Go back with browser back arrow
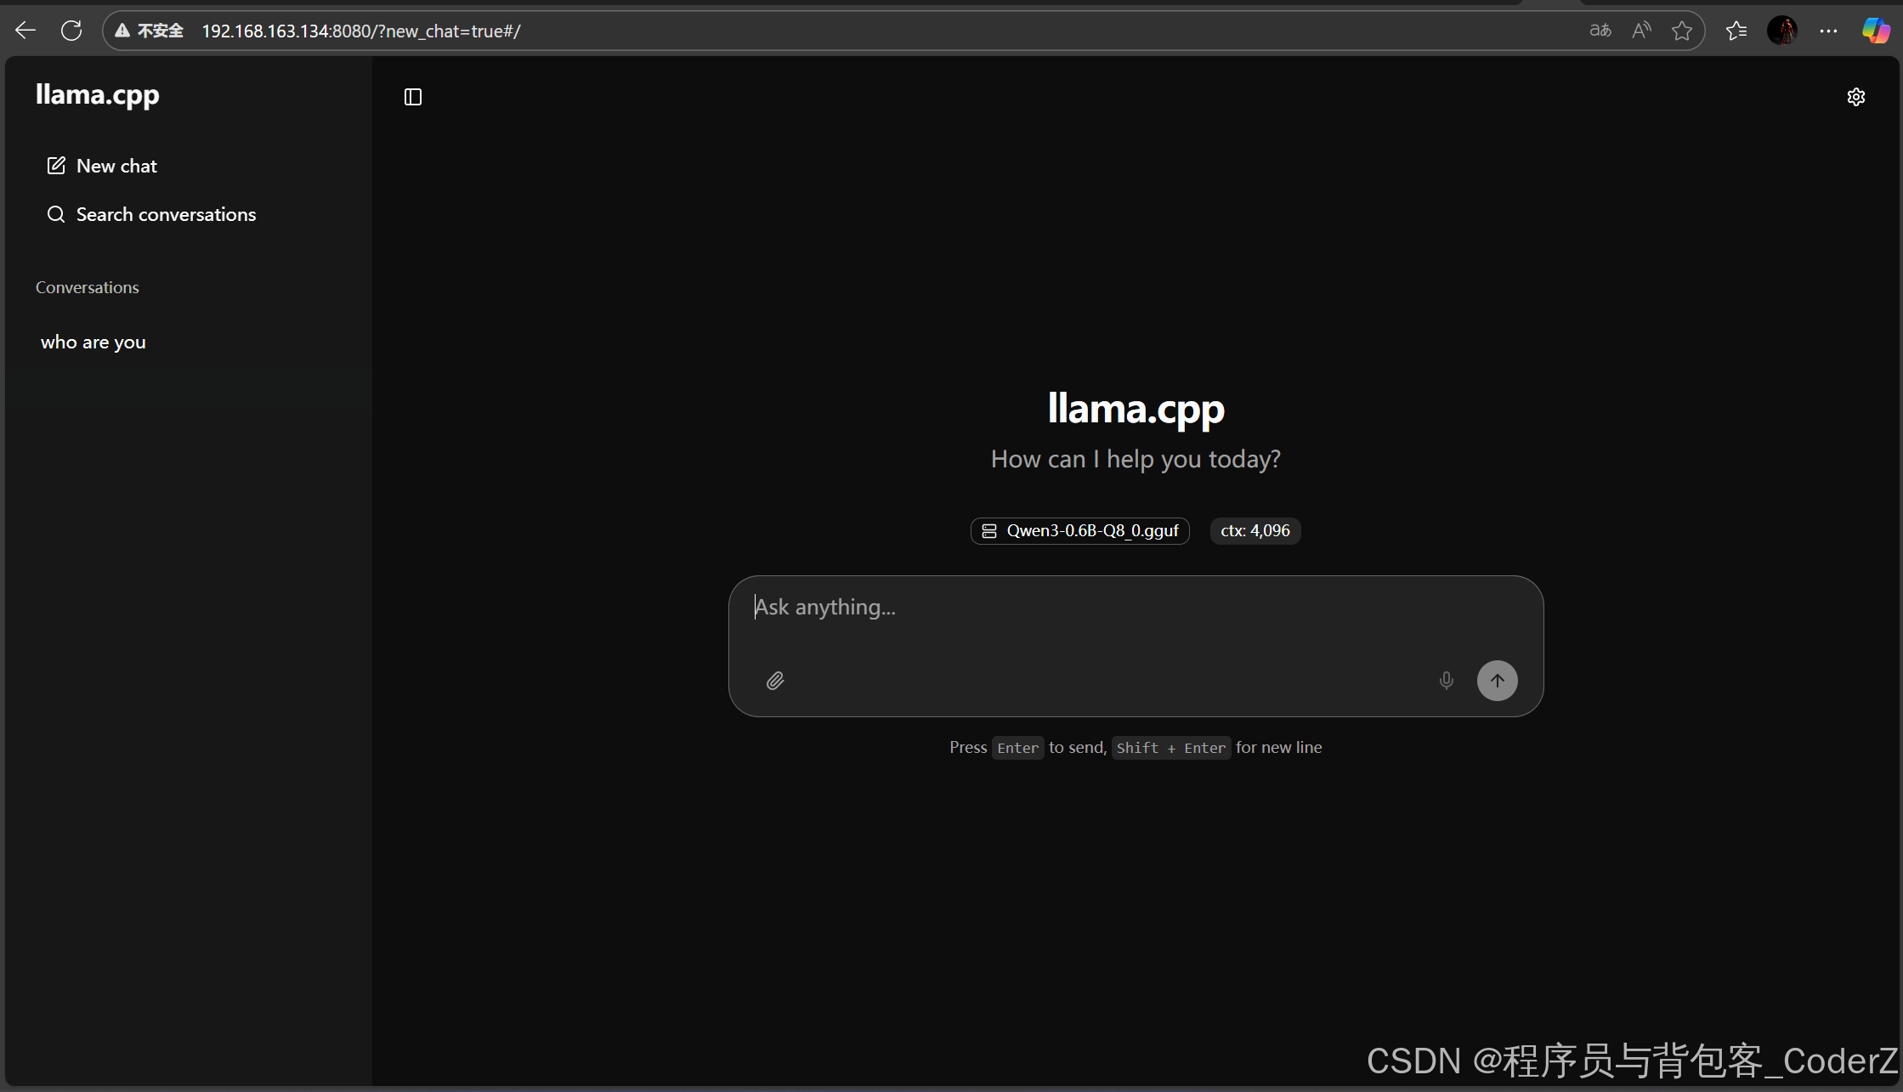 coord(25,31)
